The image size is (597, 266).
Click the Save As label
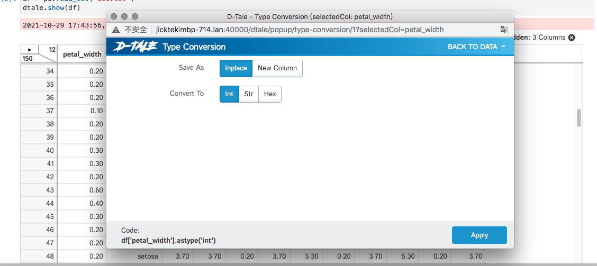point(191,67)
